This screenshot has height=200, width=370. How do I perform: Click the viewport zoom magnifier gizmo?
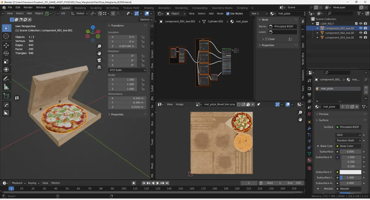(99, 46)
